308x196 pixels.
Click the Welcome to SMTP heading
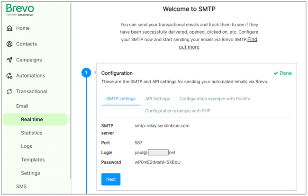(189, 9)
